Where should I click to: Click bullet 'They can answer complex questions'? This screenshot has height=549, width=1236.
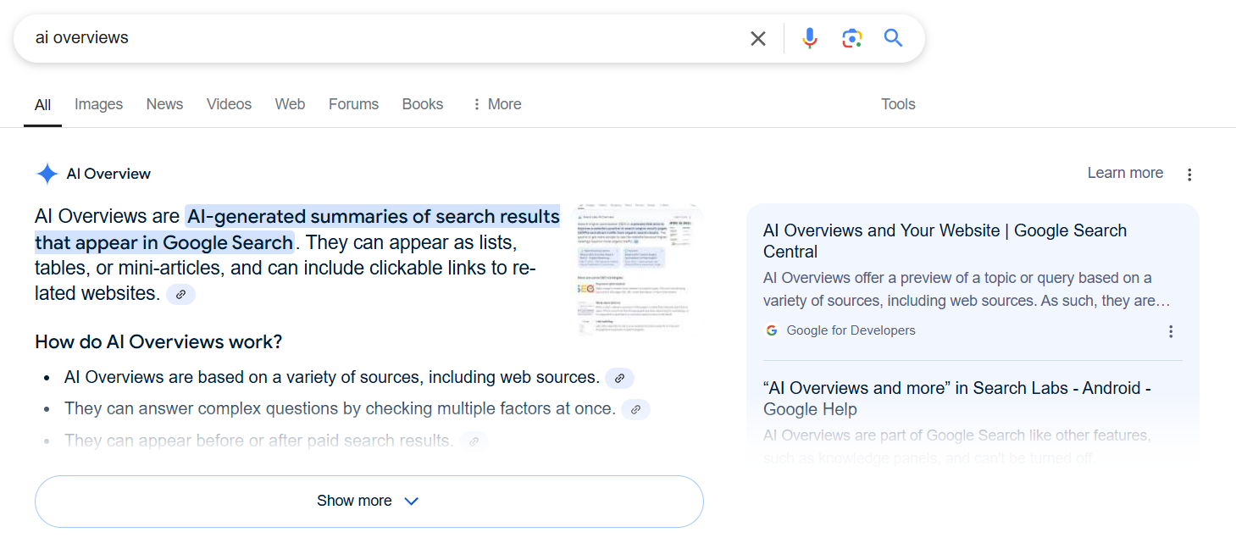(340, 409)
